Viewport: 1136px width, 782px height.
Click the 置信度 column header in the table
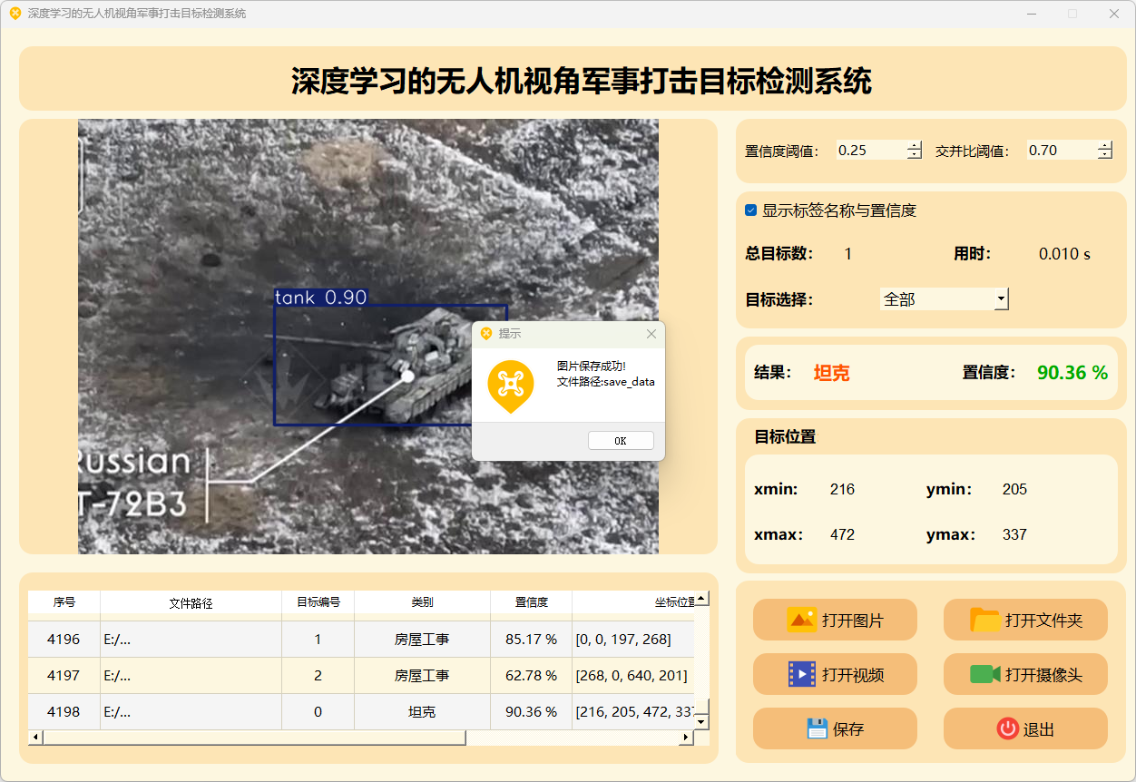(531, 602)
